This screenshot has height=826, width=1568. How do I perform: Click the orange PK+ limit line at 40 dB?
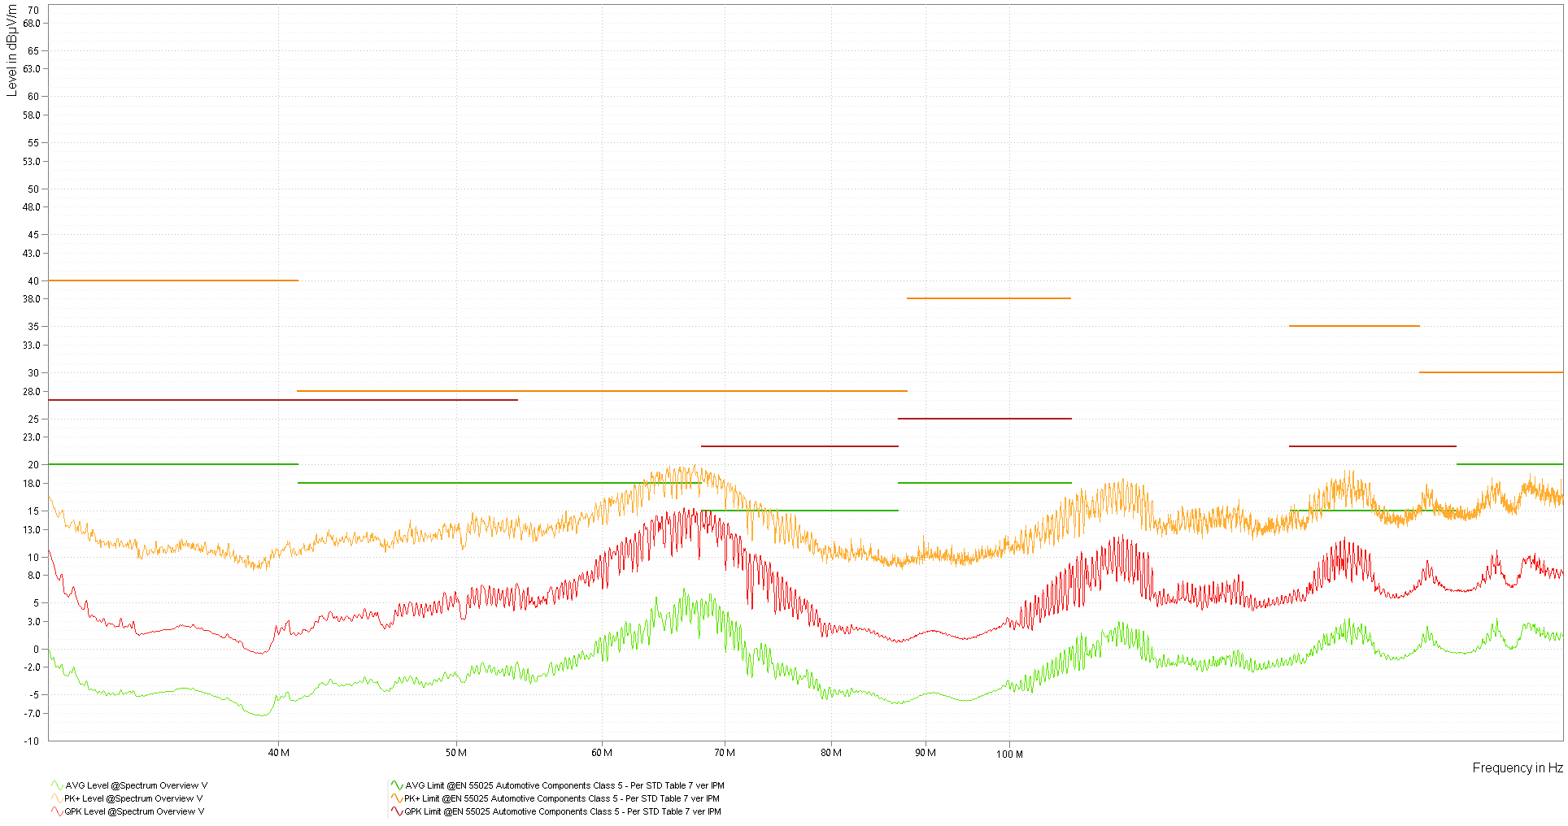[x=173, y=280]
